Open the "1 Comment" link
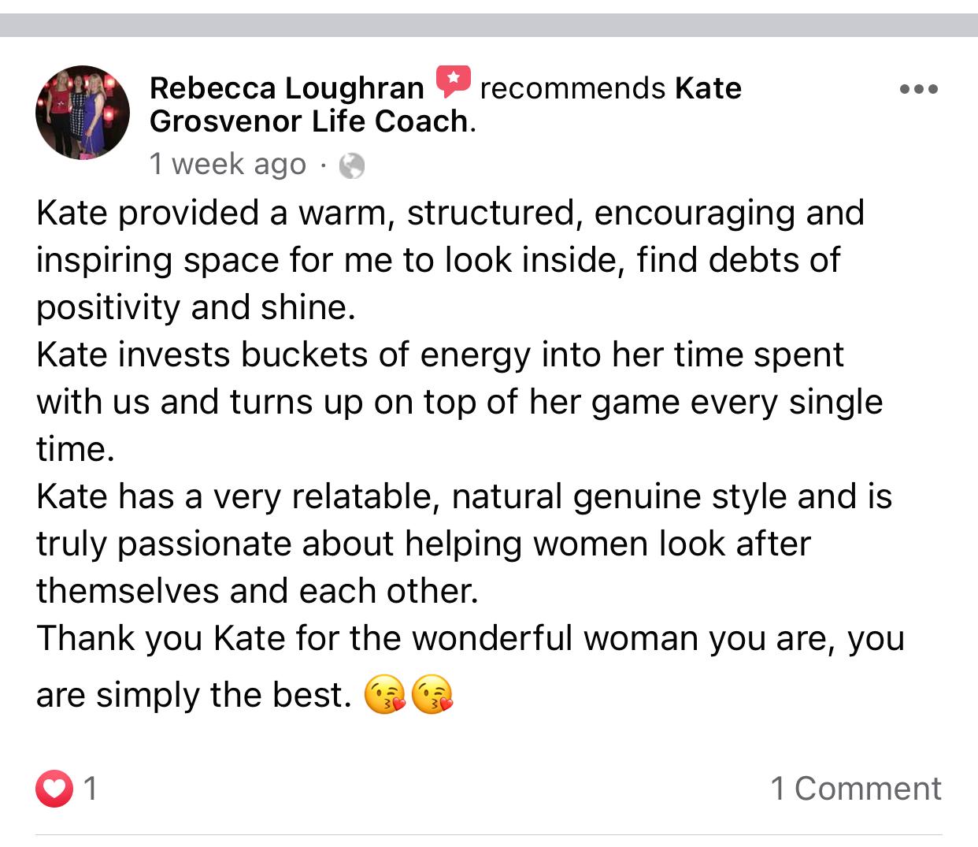978x847 pixels. 855,788
